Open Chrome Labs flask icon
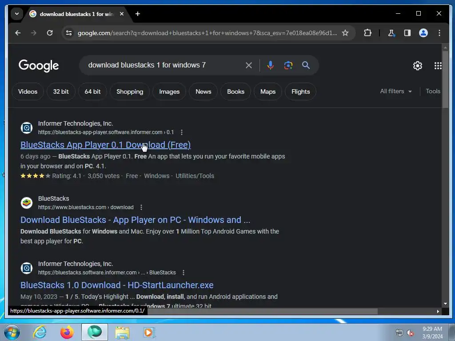The width and height of the screenshot is (455, 341). pyautogui.click(x=391, y=33)
